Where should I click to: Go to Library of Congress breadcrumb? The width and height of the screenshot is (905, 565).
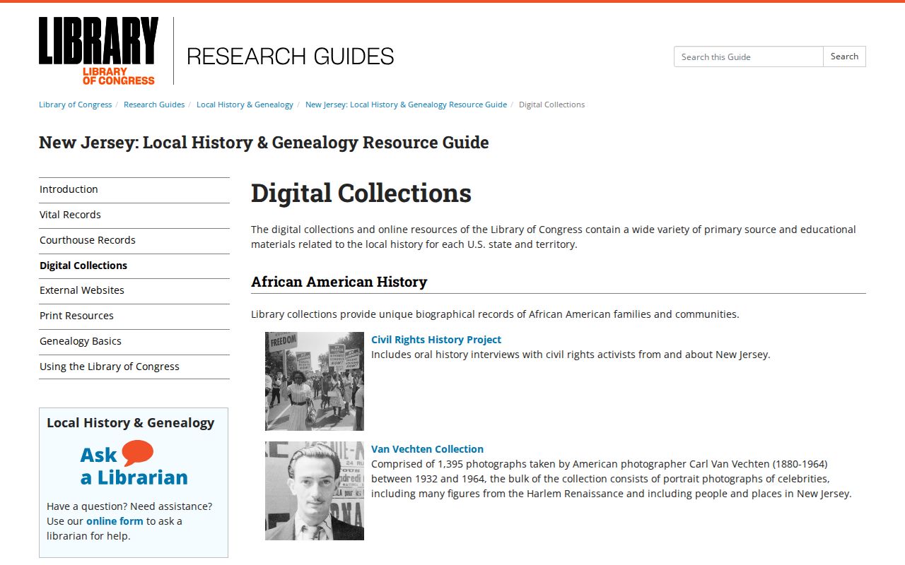coord(75,105)
